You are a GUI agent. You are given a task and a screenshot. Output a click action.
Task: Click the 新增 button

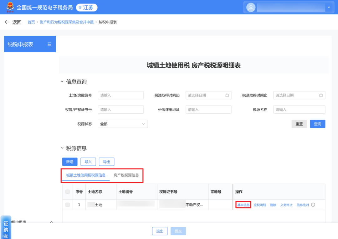coord(69,162)
